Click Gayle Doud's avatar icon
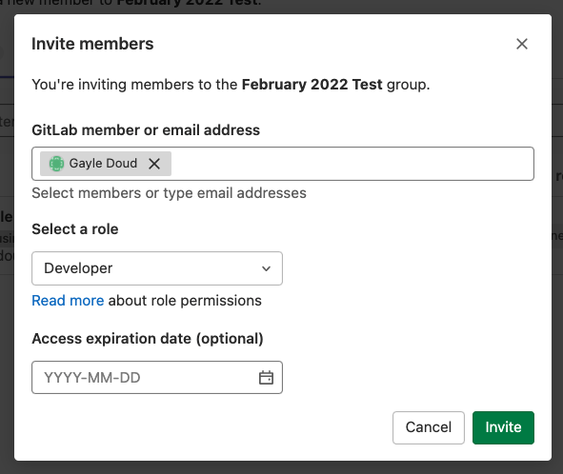 tap(56, 164)
